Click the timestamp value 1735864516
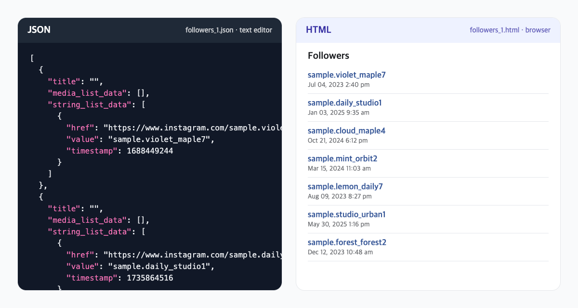 (x=150, y=278)
